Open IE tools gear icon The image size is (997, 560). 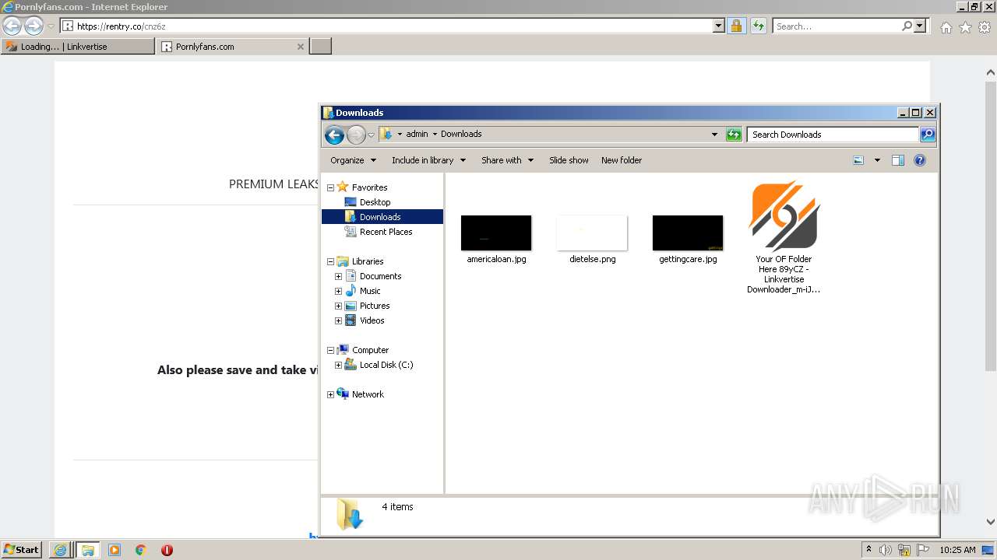click(x=985, y=27)
